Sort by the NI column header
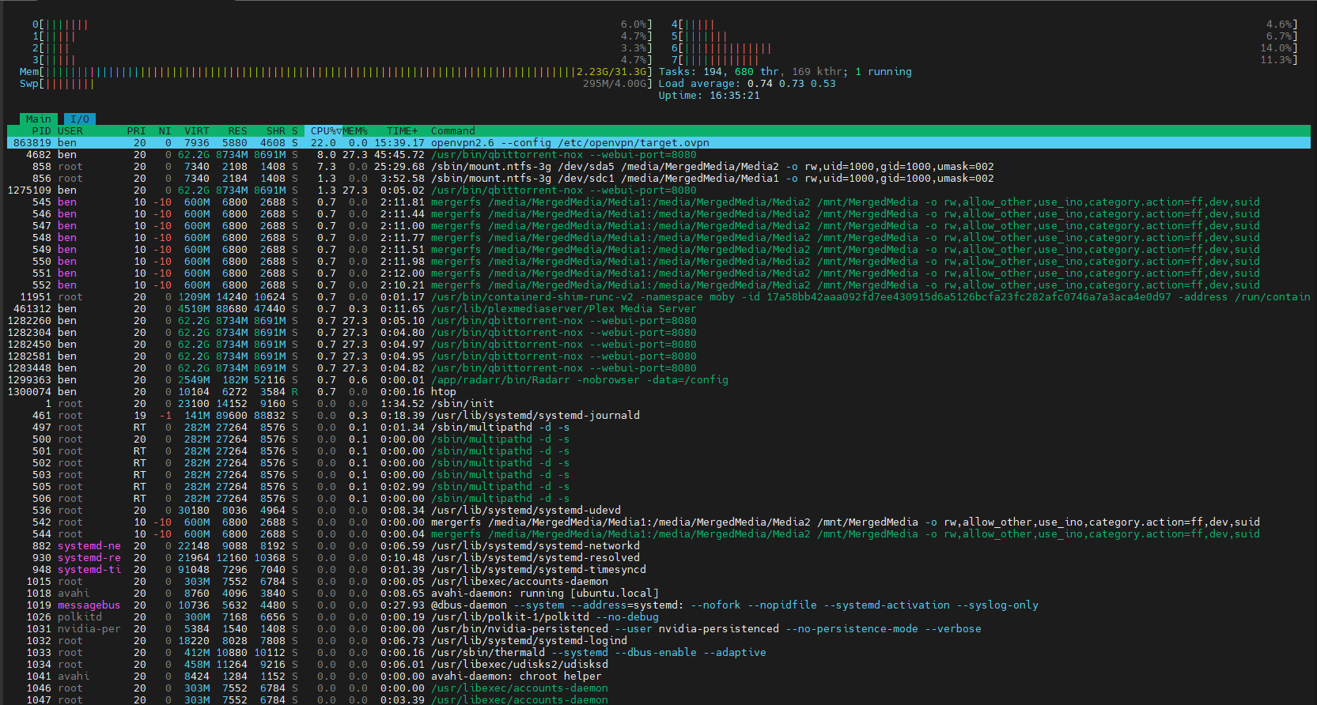 click(165, 131)
